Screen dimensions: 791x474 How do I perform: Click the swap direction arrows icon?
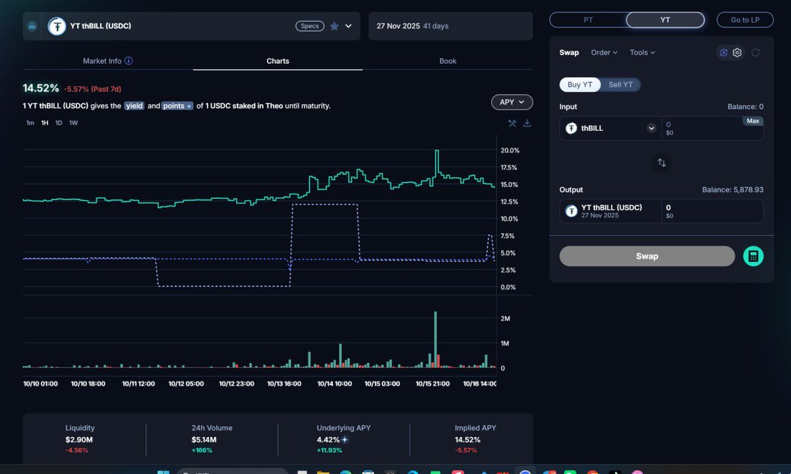coord(661,163)
